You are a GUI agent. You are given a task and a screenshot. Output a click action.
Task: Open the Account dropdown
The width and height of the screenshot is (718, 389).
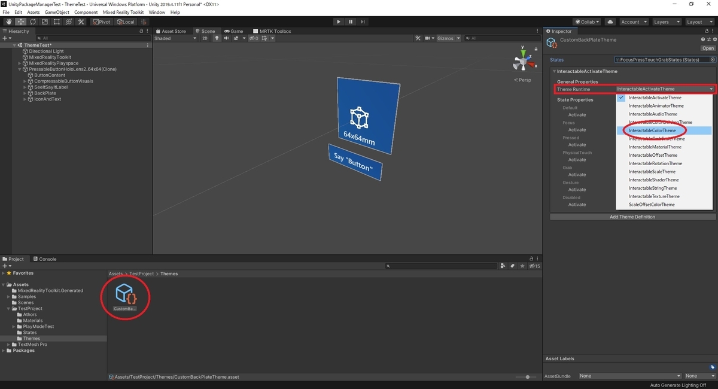coord(633,22)
